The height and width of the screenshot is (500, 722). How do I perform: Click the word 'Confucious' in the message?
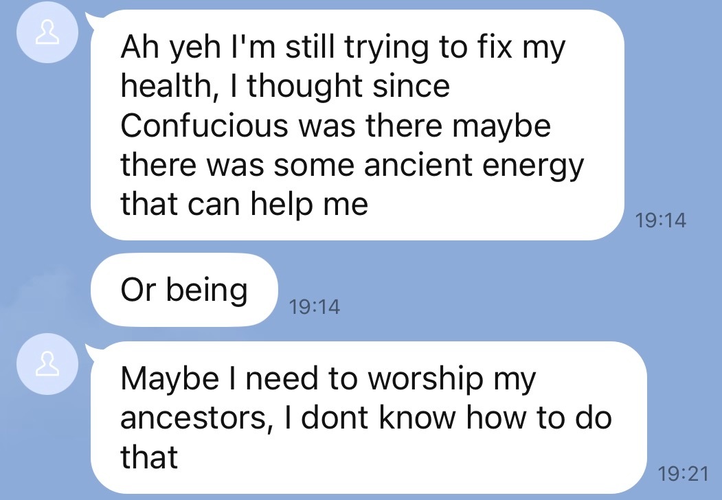coord(205,125)
